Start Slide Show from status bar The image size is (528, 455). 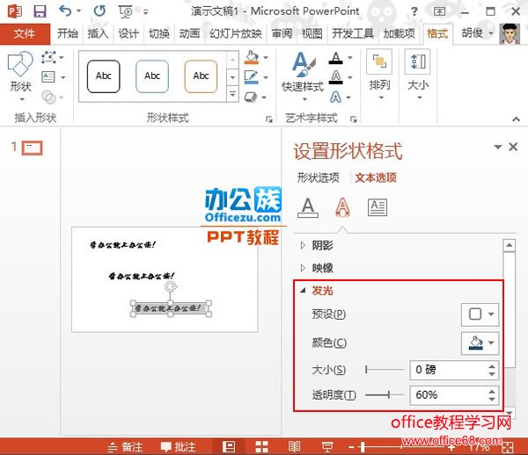pos(327,447)
